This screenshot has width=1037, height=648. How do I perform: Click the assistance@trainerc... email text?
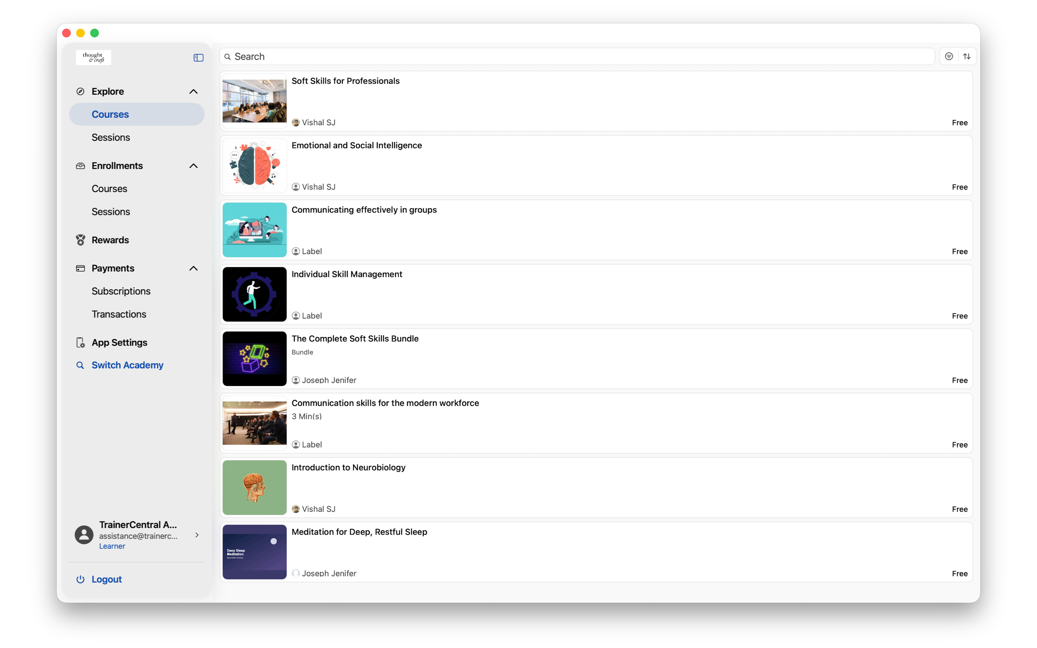138,536
